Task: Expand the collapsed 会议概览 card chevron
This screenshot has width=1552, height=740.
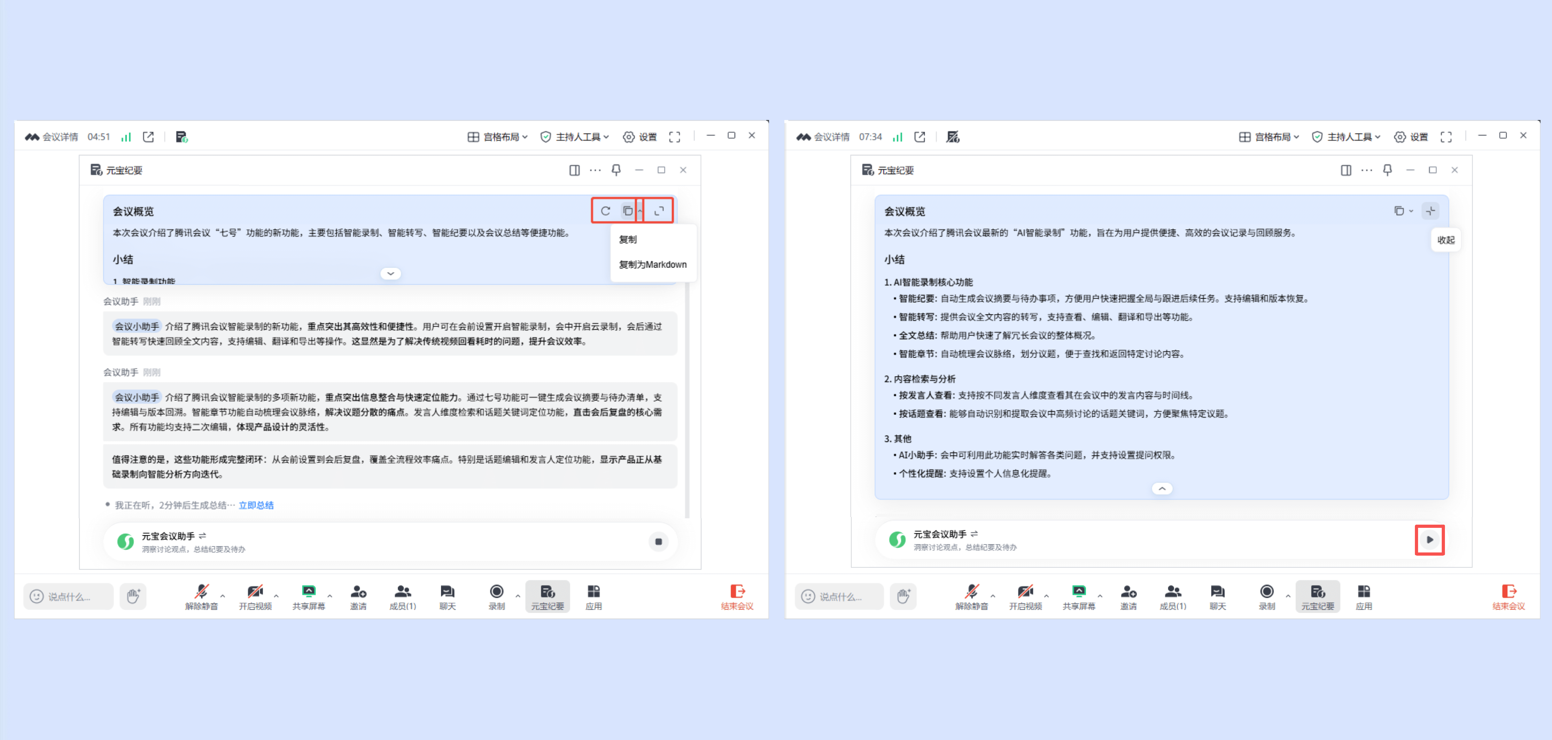Action: (391, 274)
